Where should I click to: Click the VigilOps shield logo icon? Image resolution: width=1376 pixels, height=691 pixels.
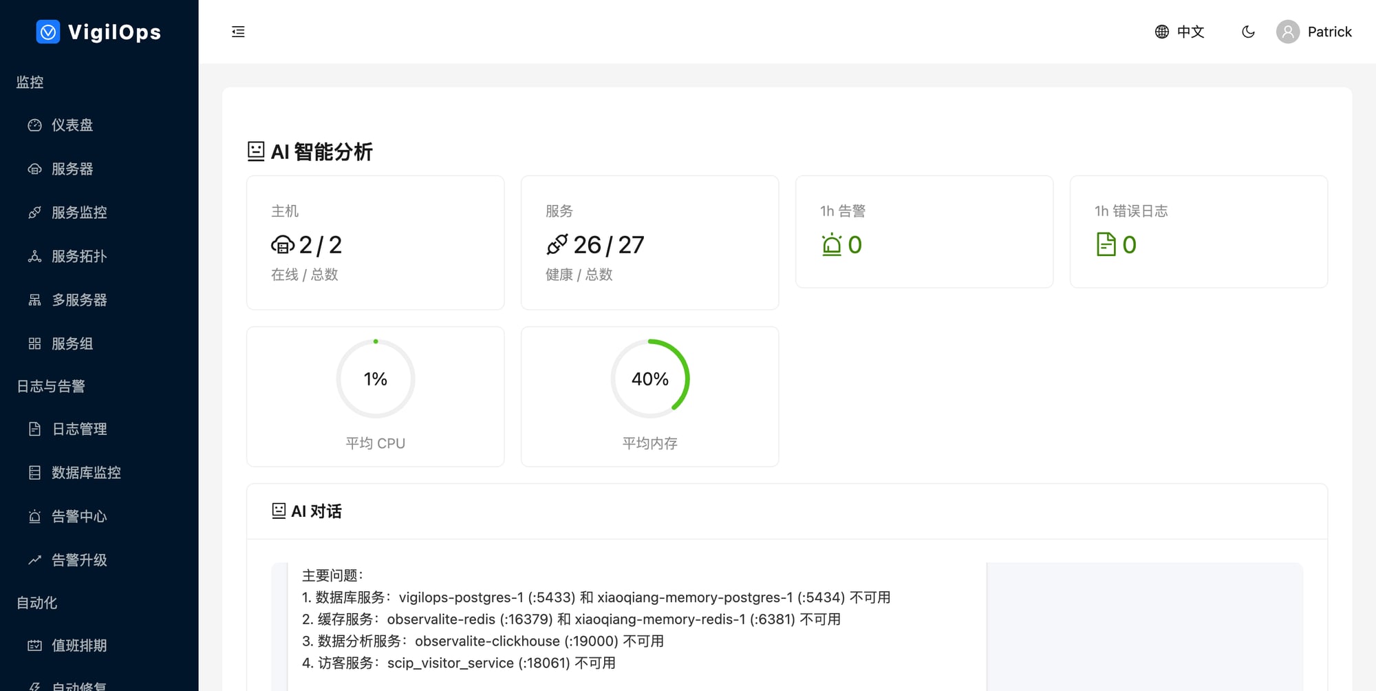(48, 32)
